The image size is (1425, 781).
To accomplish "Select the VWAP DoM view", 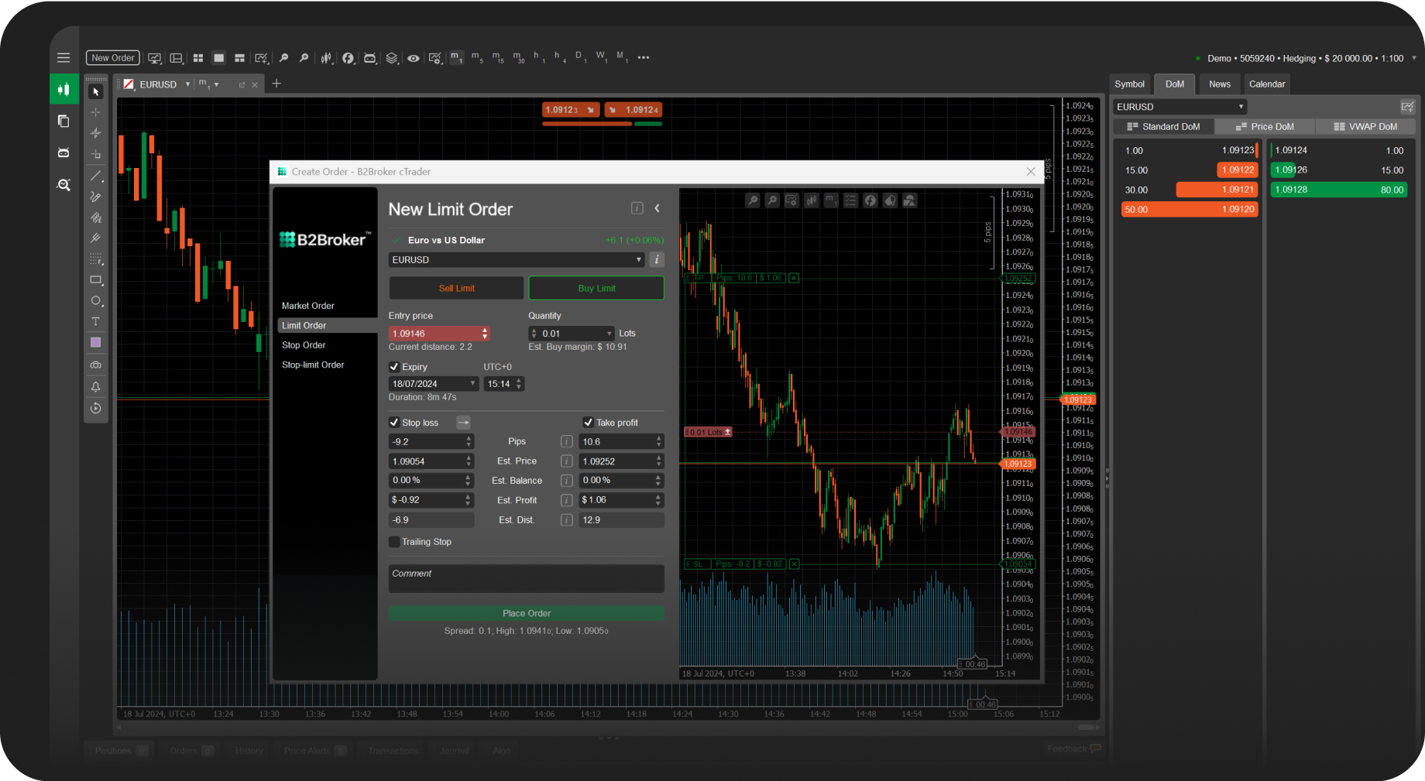I will (1365, 127).
